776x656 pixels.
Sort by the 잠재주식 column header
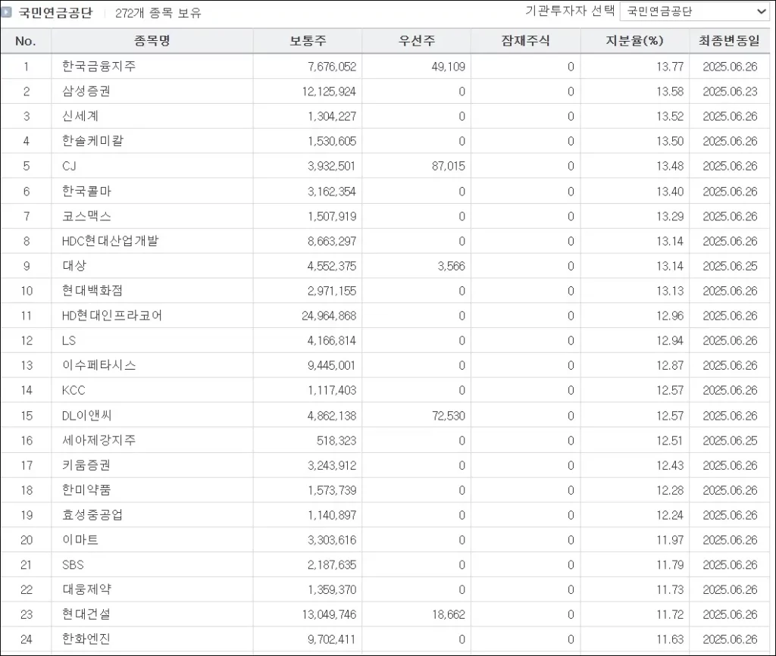[x=525, y=41]
